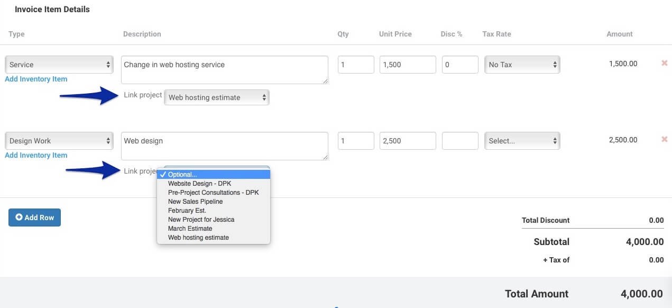
Task: Pick New Project for Jessica option
Action: point(201,219)
